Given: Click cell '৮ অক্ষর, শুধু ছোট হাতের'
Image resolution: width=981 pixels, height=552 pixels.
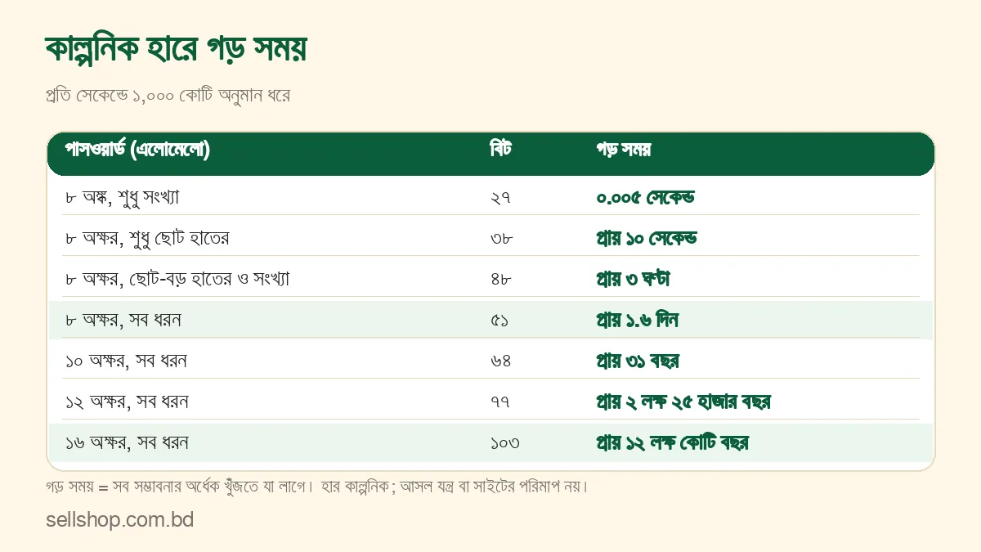Looking at the screenshot, I should 147,238.
